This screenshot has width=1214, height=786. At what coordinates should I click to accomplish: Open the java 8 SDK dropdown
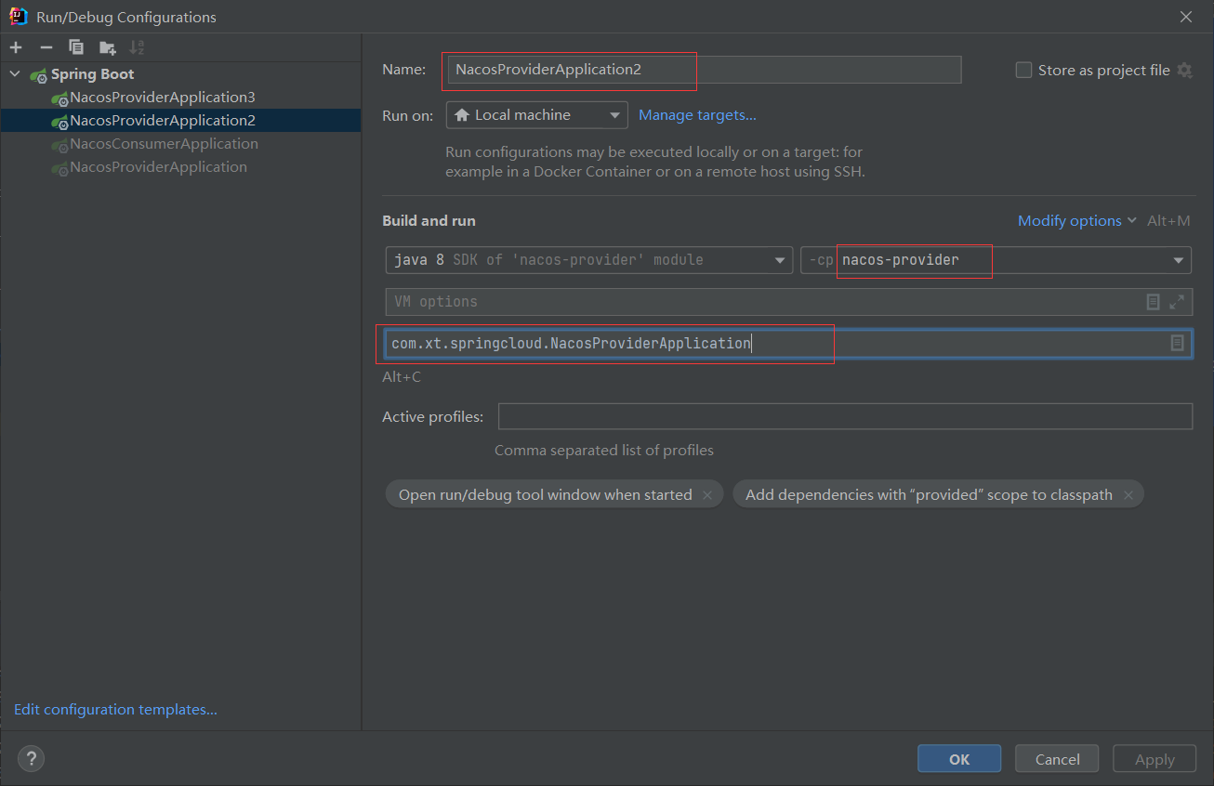(x=589, y=260)
